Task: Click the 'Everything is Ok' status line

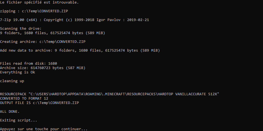Action: pos(18,72)
